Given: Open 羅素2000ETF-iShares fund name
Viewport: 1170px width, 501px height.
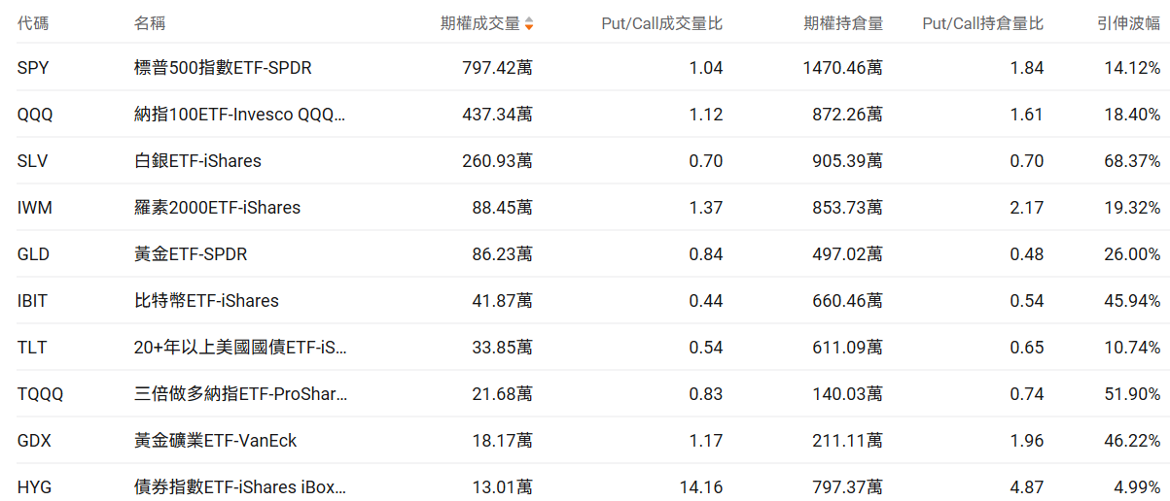Looking at the screenshot, I should click(x=217, y=208).
